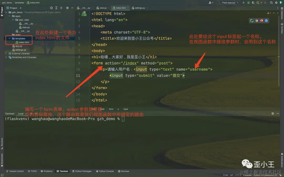Collapse the templates folder
Viewport: 284px width, 177px height.
(x=9, y=39)
